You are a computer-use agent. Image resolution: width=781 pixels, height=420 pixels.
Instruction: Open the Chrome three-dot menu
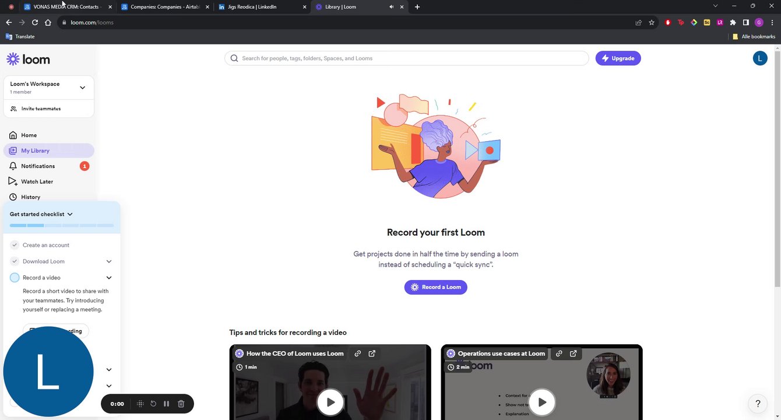(x=772, y=22)
